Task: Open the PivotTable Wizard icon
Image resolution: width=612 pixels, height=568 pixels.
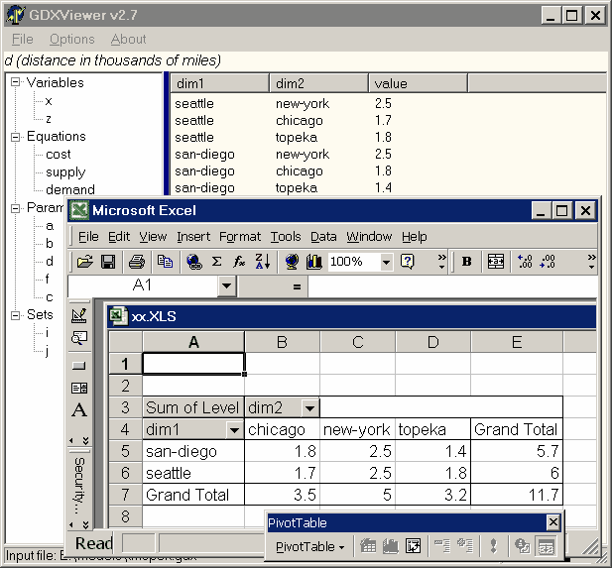Action: pos(414,546)
